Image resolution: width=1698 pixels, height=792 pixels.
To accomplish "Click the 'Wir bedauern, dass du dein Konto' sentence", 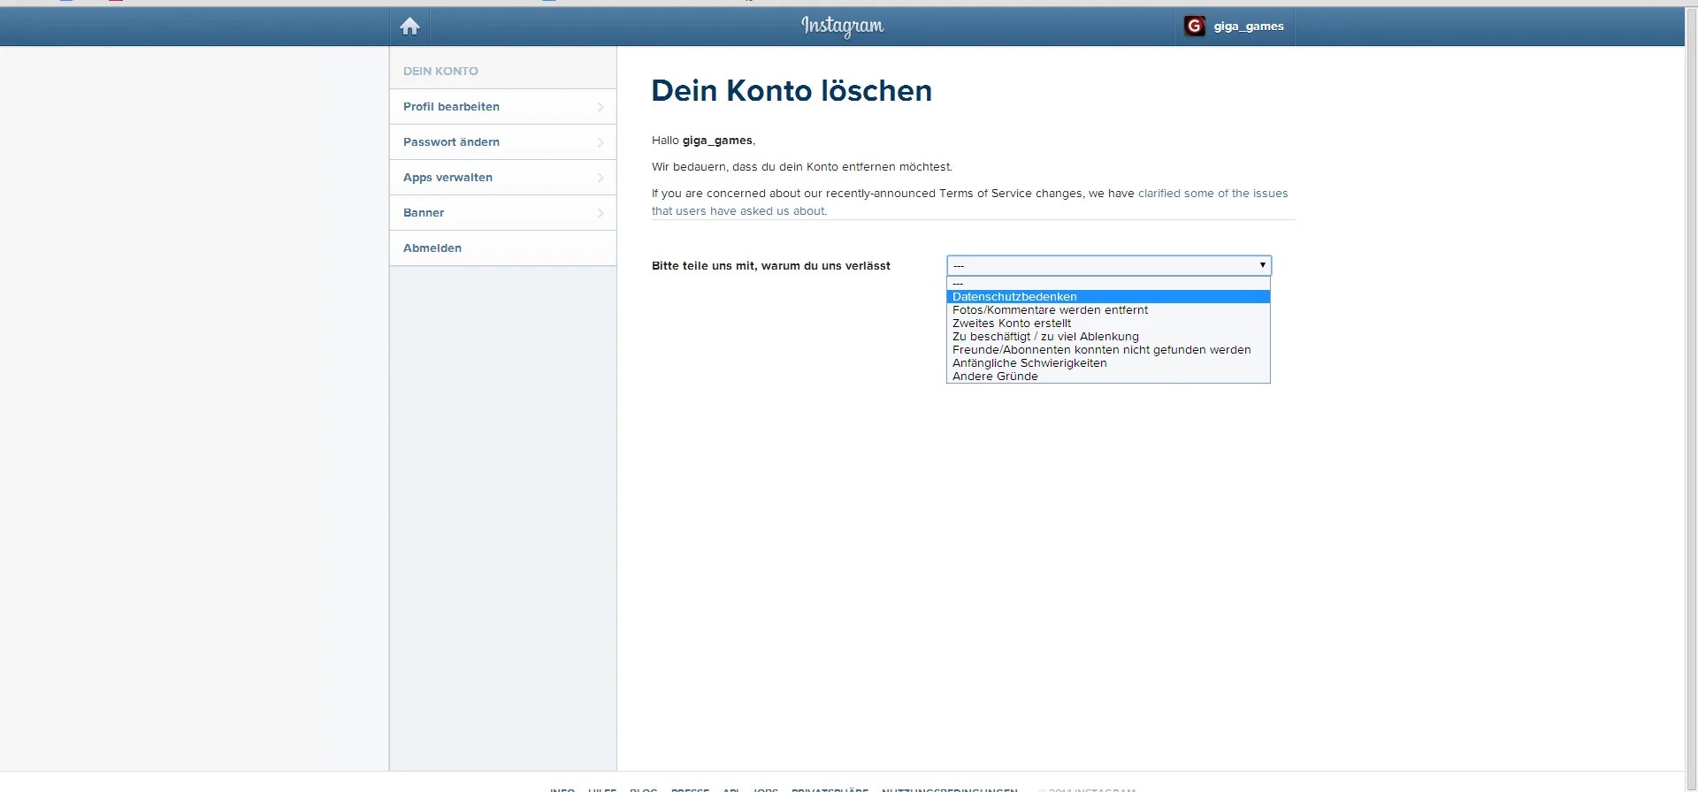I will coord(802,167).
